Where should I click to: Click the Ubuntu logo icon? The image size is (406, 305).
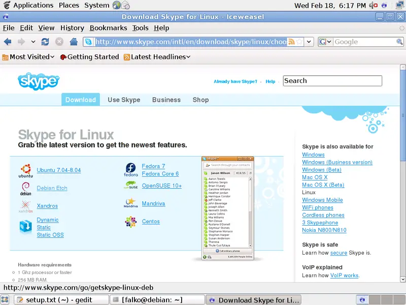(x=26, y=171)
